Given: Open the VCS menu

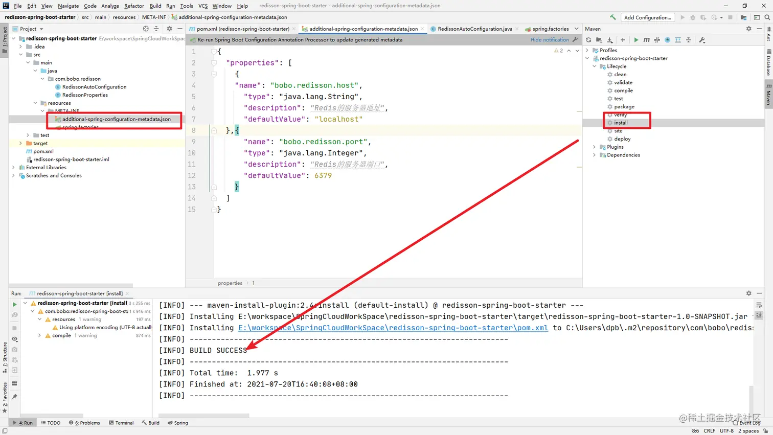Looking at the screenshot, I should tap(203, 6).
